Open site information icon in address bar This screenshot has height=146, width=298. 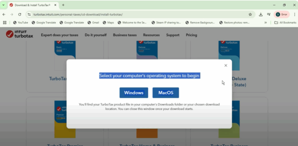(29, 15)
